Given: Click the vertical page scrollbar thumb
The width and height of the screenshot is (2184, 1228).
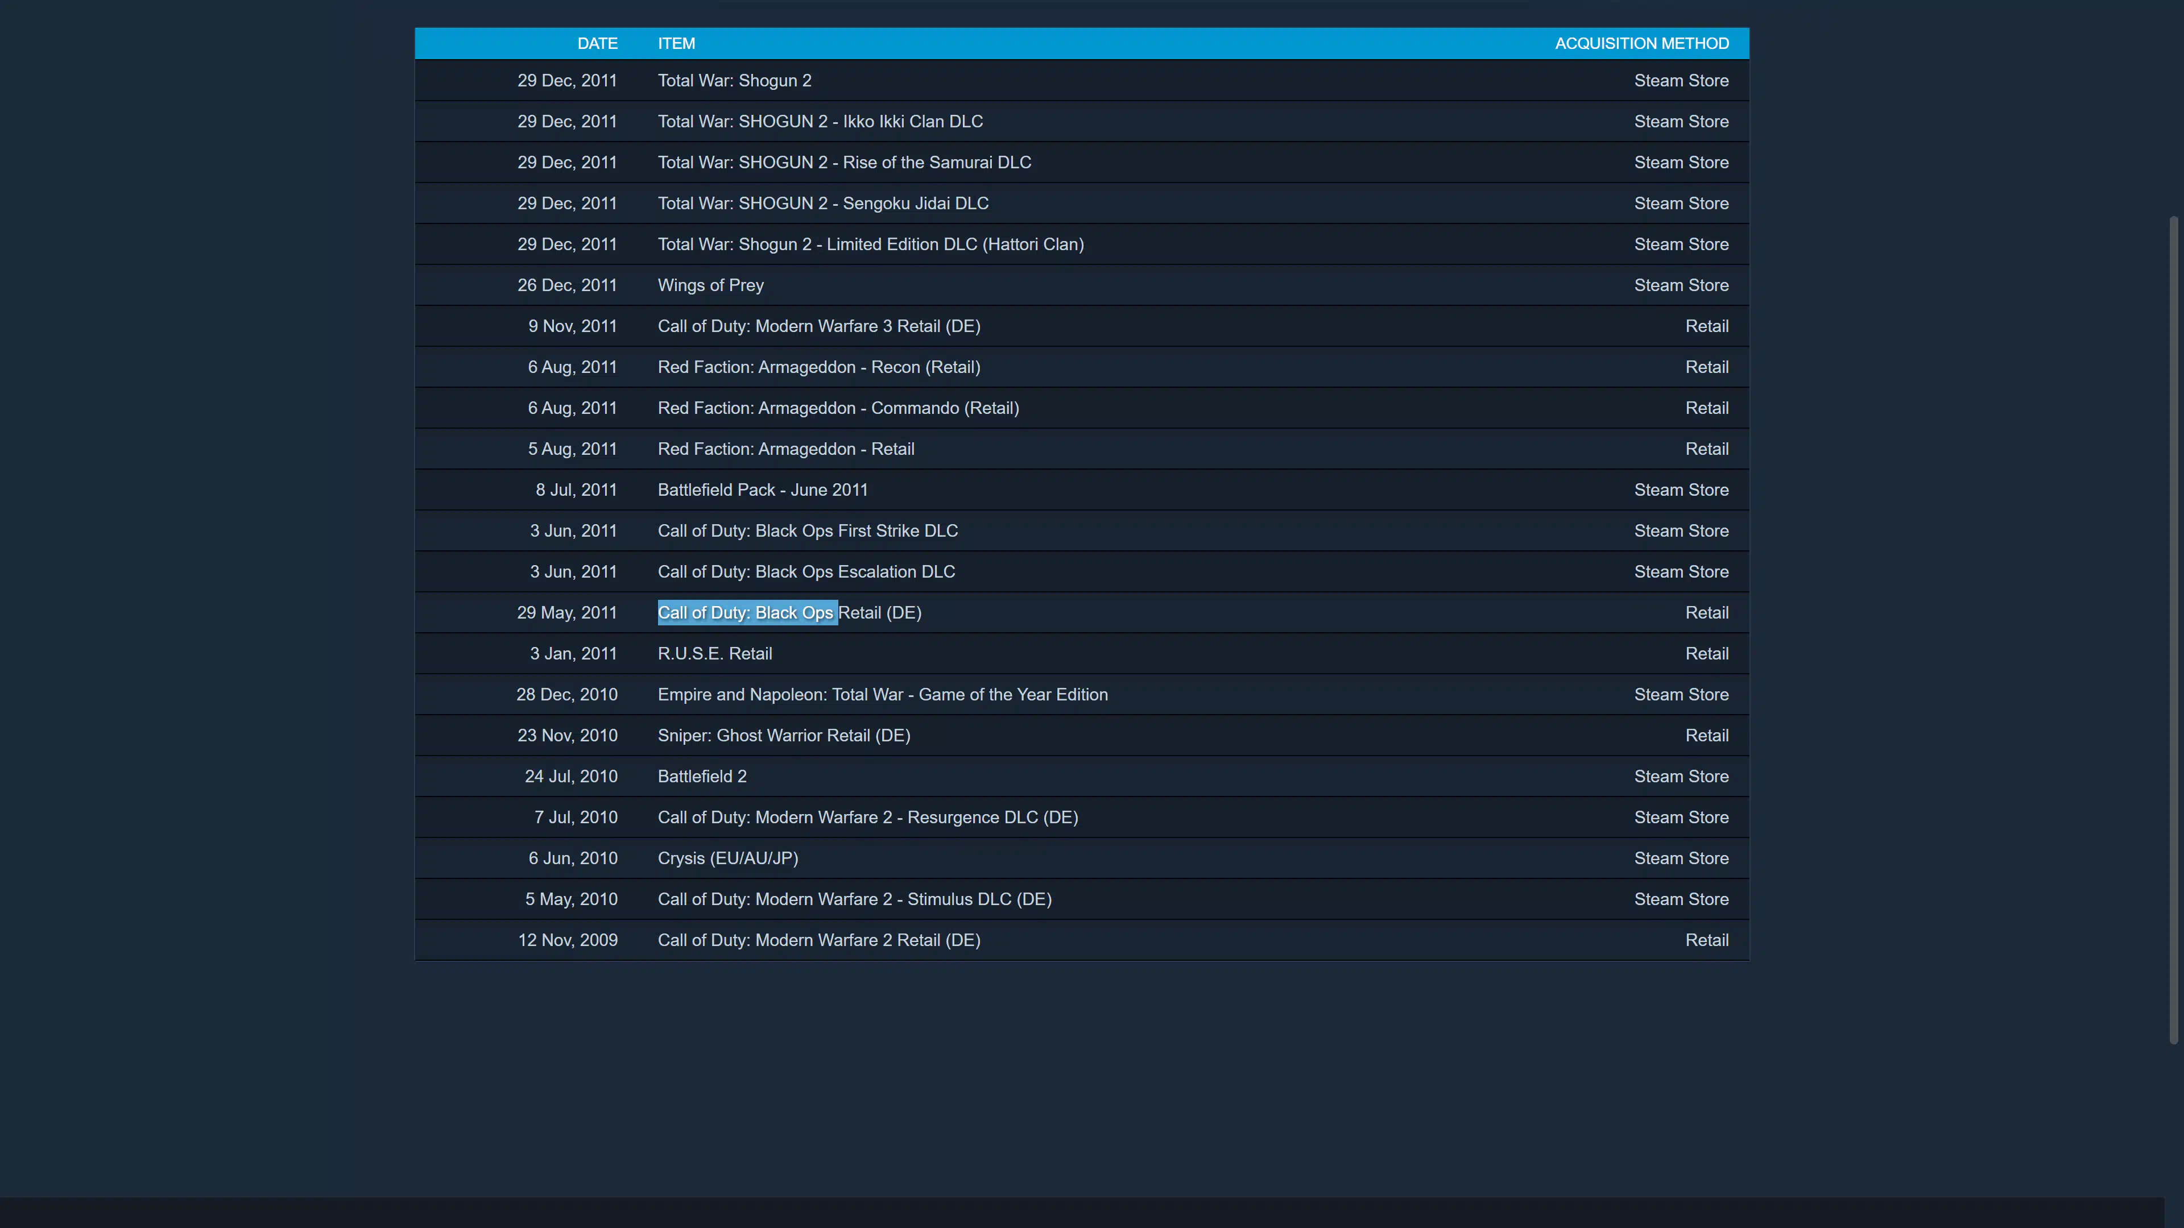Looking at the screenshot, I should [x=2174, y=630].
